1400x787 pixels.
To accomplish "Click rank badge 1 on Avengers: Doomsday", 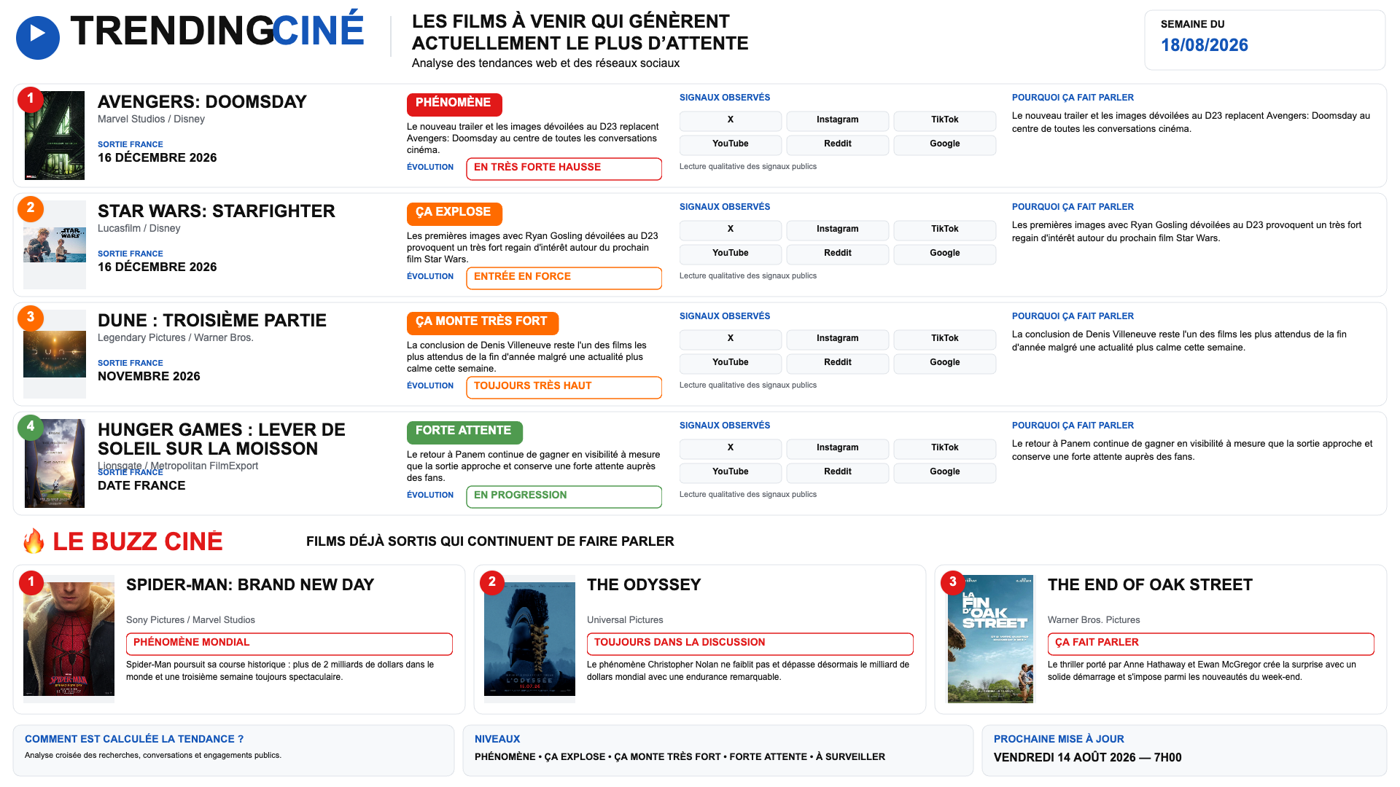I will pyautogui.click(x=31, y=98).
